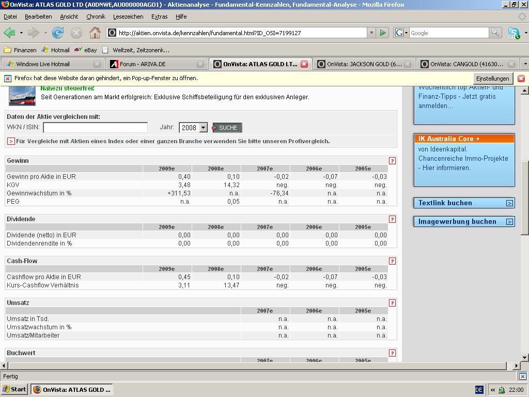
Task: Open the Textlink buchen link
Action: pyautogui.click(x=464, y=203)
